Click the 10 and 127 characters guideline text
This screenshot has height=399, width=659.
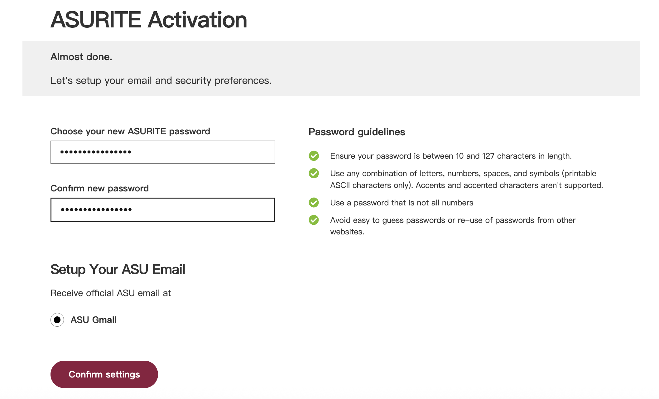pos(450,156)
